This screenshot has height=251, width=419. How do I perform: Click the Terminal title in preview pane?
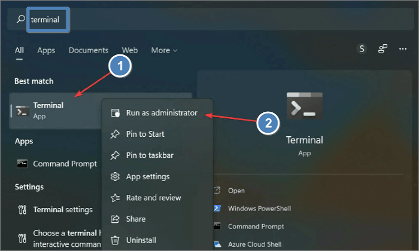tap(305, 140)
